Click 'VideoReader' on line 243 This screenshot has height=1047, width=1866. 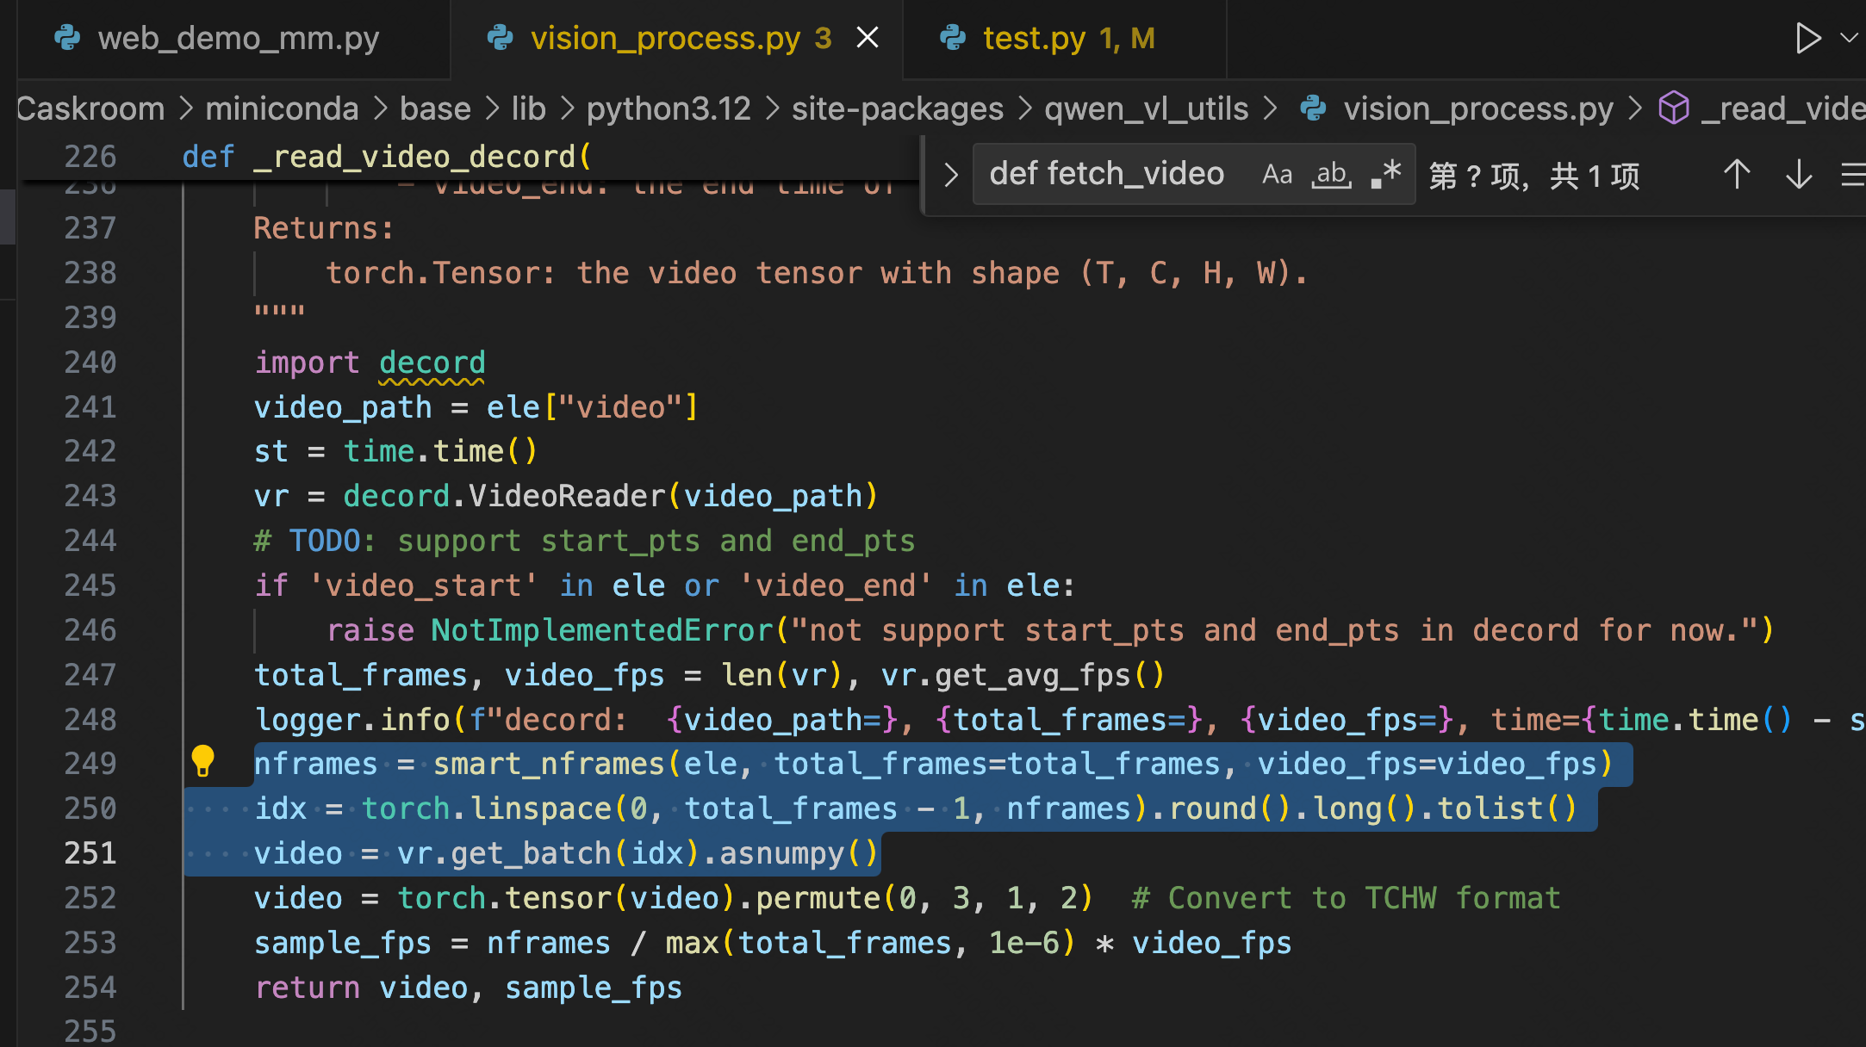567,496
